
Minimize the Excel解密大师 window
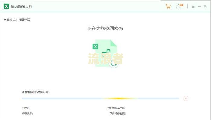click(x=199, y=6)
